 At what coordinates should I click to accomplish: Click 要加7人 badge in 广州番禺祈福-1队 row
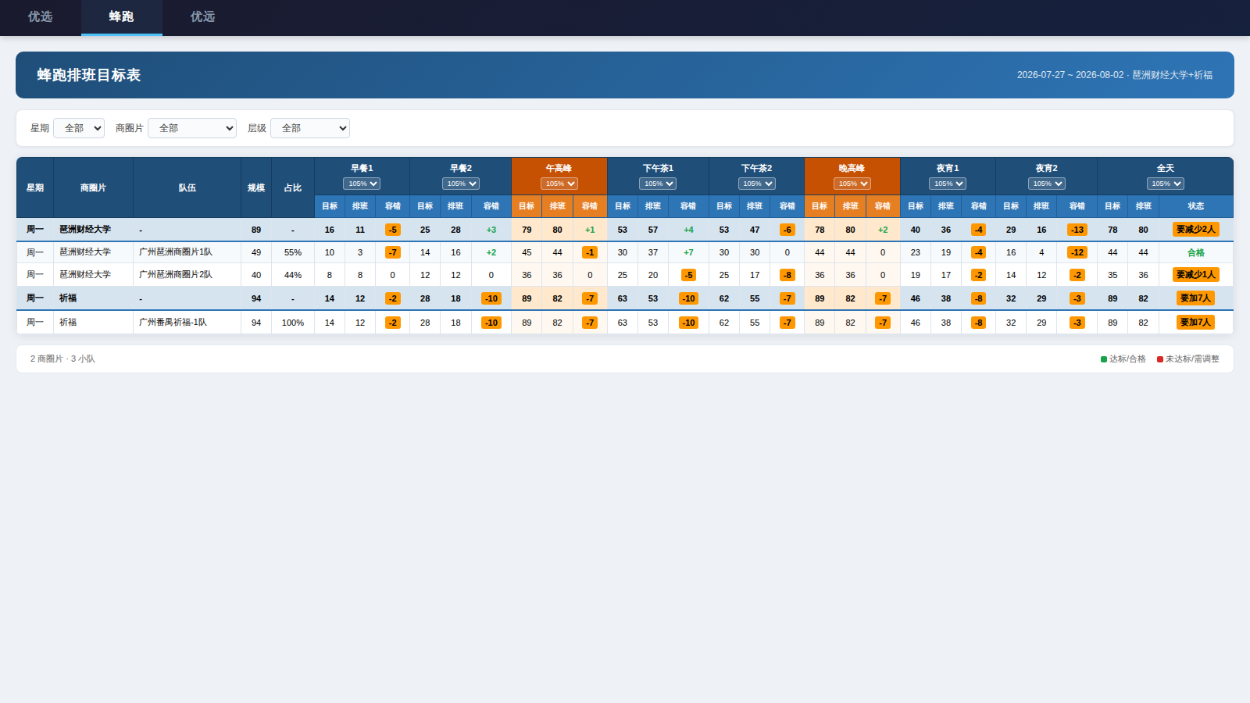coord(1196,323)
